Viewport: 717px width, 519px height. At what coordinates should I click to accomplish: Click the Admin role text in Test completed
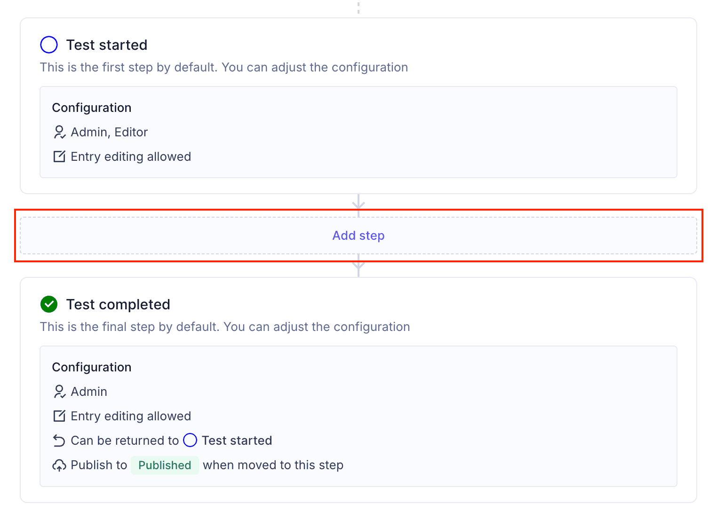tap(89, 392)
